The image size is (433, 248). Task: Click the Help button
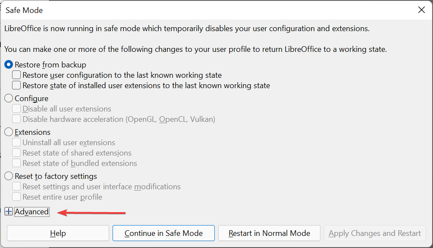[58, 233]
